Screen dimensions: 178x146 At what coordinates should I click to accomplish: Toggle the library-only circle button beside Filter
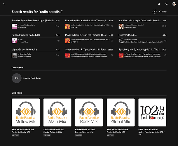point(154,12)
